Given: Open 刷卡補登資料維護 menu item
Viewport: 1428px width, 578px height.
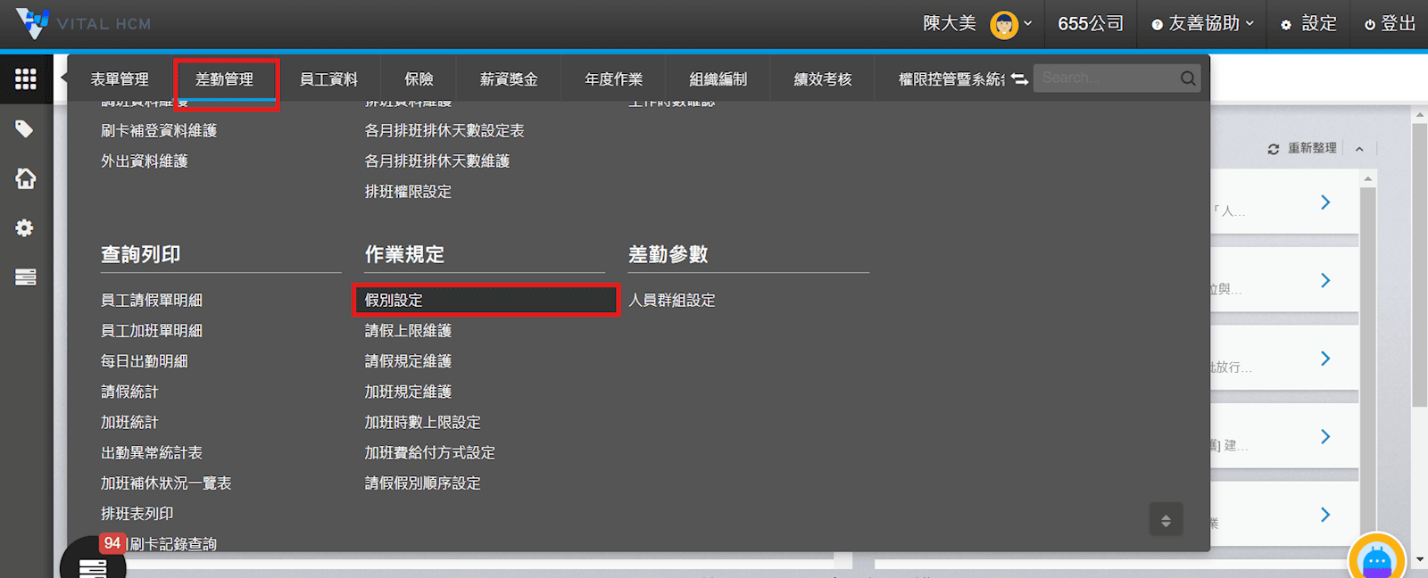Looking at the screenshot, I should [x=159, y=131].
